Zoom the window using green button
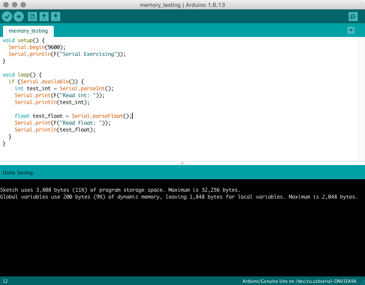Image resolution: width=365 pixels, height=285 pixels. 23,5
